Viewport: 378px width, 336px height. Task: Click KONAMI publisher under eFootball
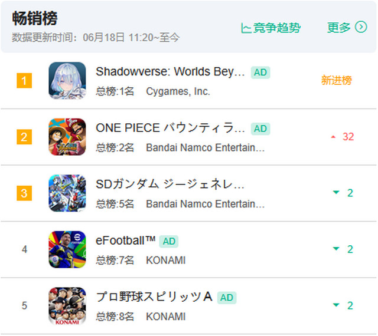pyautogui.click(x=166, y=260)
